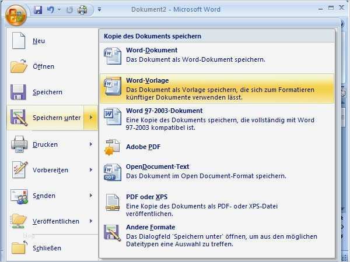Click the Word-Vorlage template icon
350x262 pixels.
[113, 86]
